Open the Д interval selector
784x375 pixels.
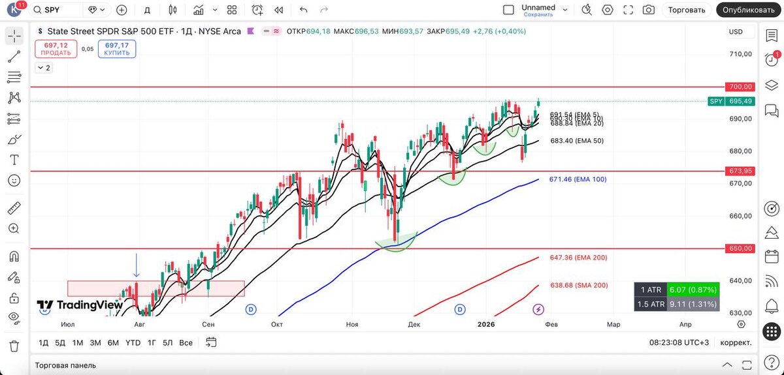[147, 10]
